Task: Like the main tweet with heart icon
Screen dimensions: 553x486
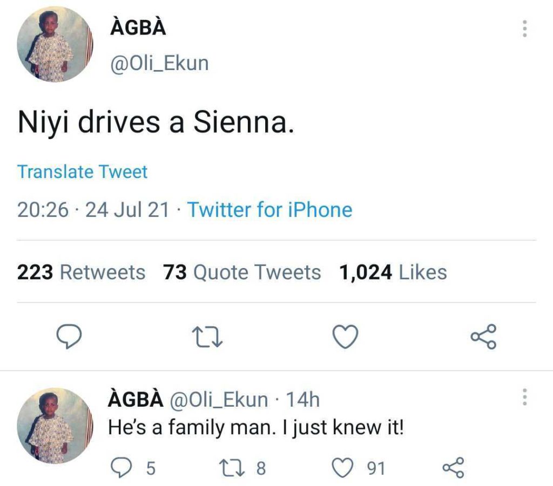Action: [345, 337]
